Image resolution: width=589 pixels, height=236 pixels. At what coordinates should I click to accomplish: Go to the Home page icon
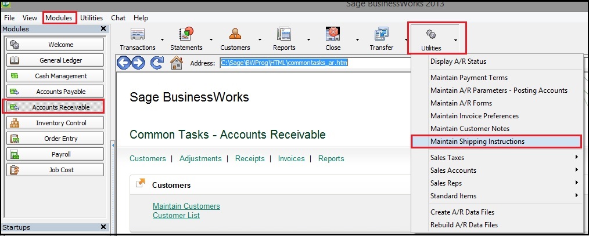click(177, 63)
